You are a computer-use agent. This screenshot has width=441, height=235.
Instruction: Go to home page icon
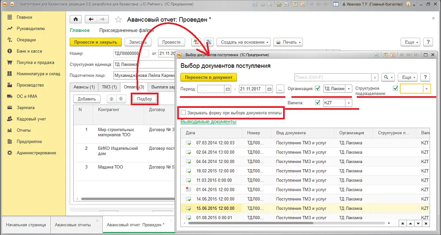pyautogui.click(x=76, y=19)
